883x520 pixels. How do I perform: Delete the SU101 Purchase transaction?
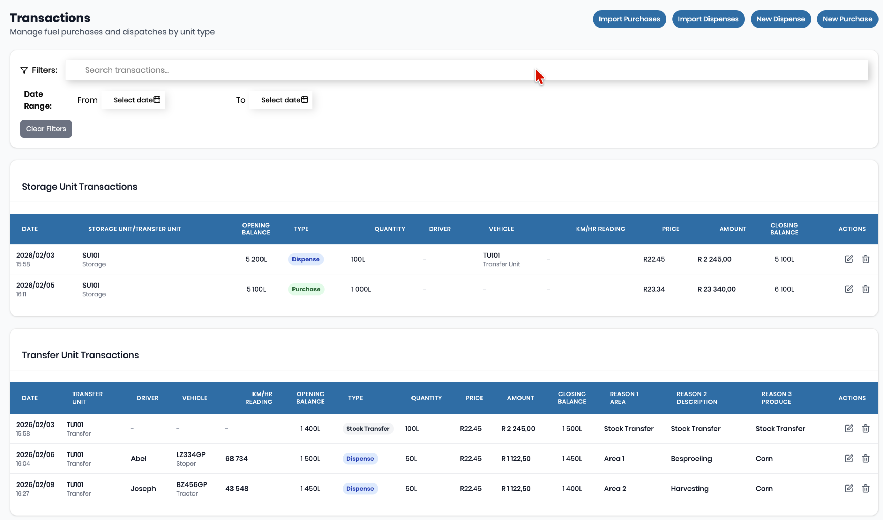click(x=865, y=289)
